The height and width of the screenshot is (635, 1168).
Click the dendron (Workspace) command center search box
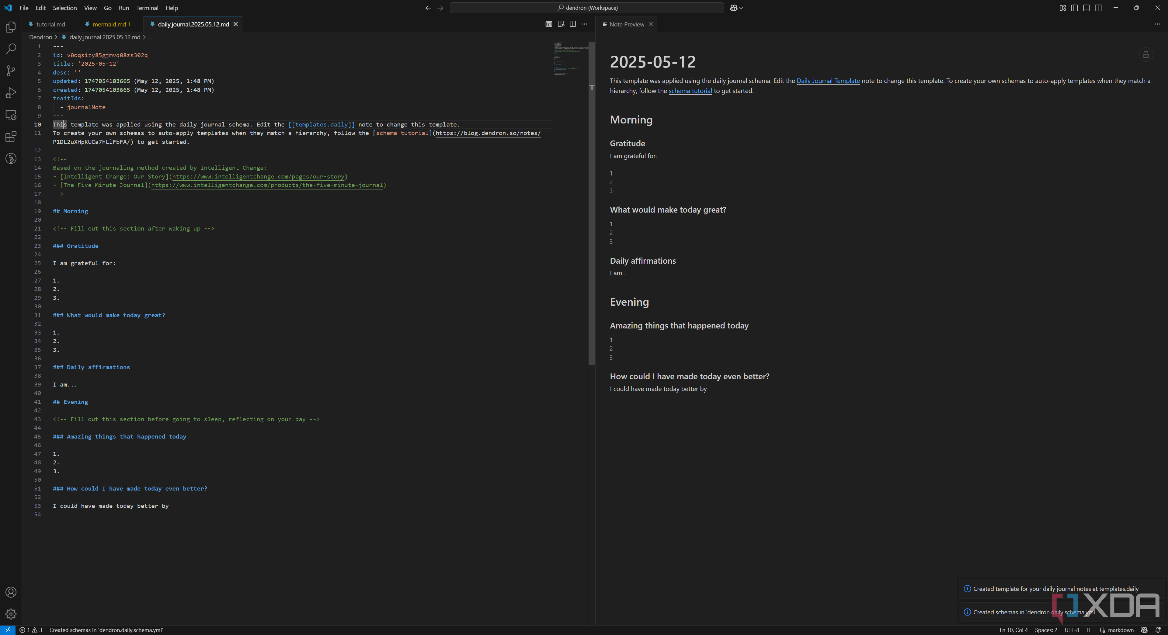[x=587, y=8]
